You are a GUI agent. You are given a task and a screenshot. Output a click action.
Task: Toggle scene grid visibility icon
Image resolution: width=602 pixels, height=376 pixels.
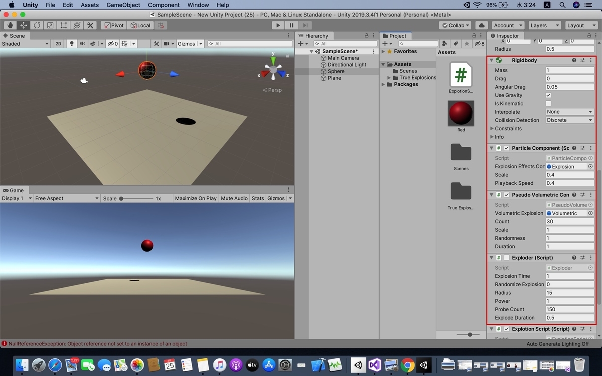(125, 44)
